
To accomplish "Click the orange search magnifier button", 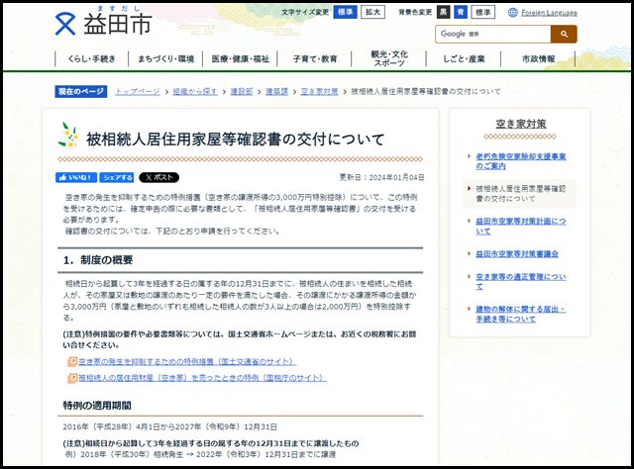I will coord(564,35).
